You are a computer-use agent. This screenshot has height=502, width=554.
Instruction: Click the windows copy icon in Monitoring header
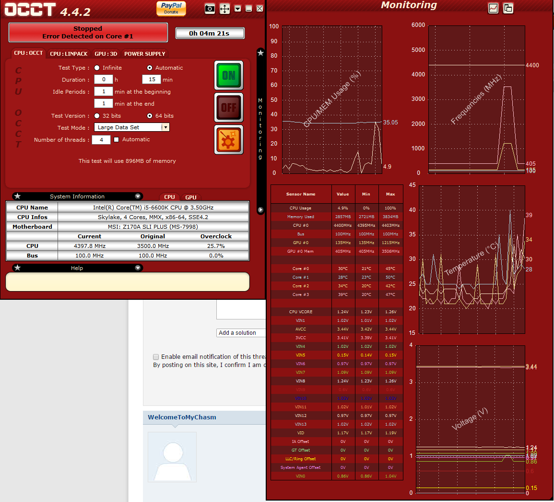pos(508,8)
